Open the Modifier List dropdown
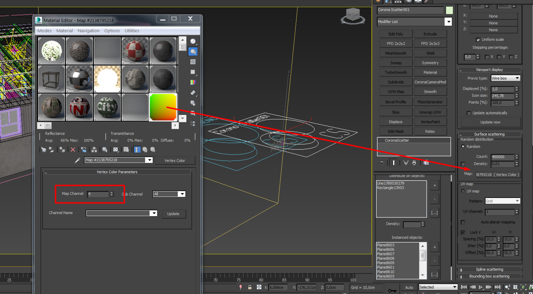Screen dimensions: 533x294 [x=448, y=22]
